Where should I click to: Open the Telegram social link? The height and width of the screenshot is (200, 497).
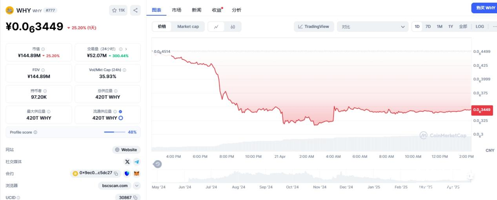point(137,162)
